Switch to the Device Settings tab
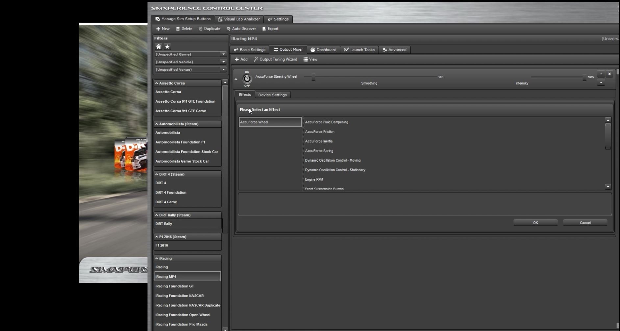 point(272,95)
